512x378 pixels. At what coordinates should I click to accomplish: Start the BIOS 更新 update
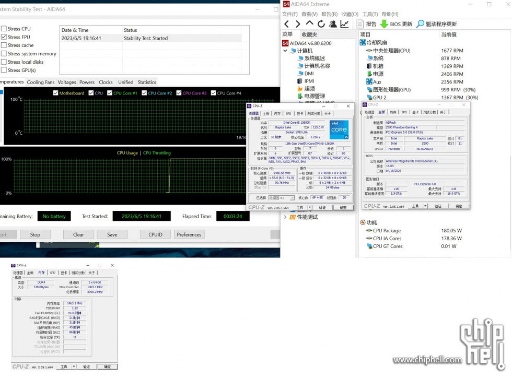(397, 24)
